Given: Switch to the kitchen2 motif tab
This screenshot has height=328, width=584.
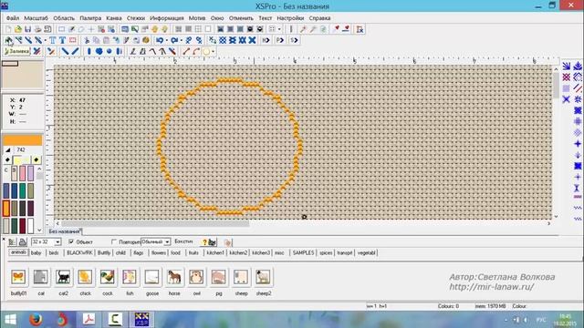Looking at the screenshot, I should click(238, 253).
